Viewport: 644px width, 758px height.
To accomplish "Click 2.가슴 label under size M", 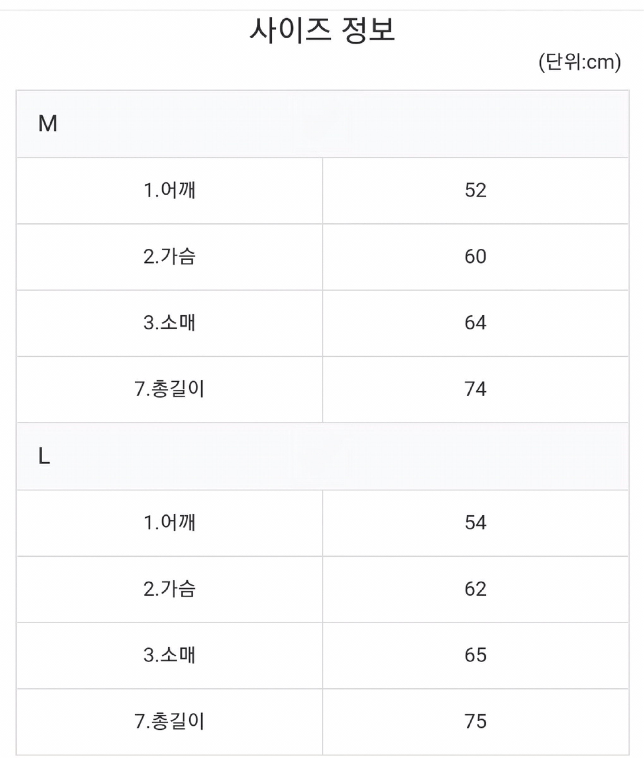I will [x=170, y=256].
